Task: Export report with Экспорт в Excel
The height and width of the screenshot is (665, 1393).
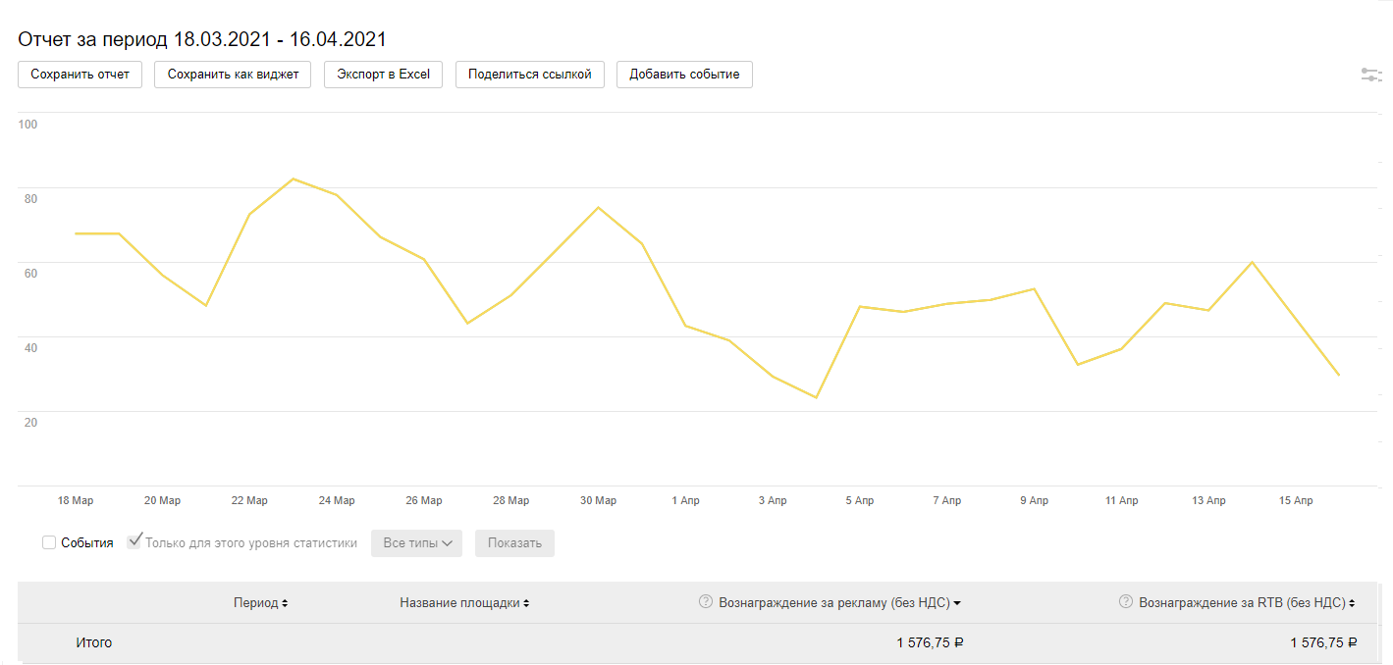Action: click(383, 75)
